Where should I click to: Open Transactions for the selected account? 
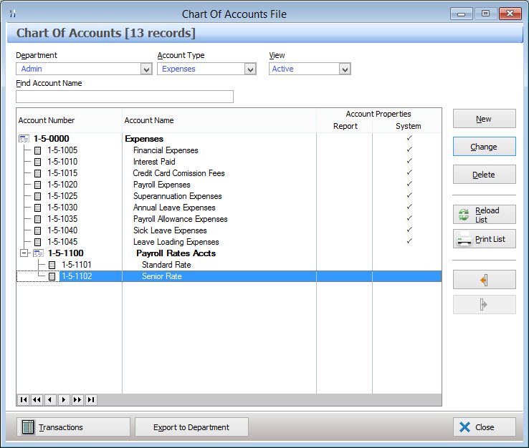coord(73,427)
